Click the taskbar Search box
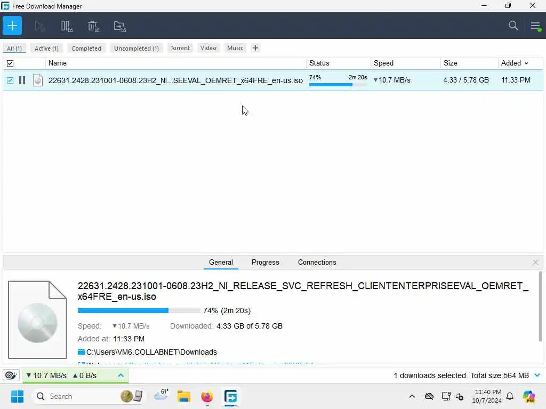Image resolution: width=546 pixels, height=409 pixels. coord(89,396)
